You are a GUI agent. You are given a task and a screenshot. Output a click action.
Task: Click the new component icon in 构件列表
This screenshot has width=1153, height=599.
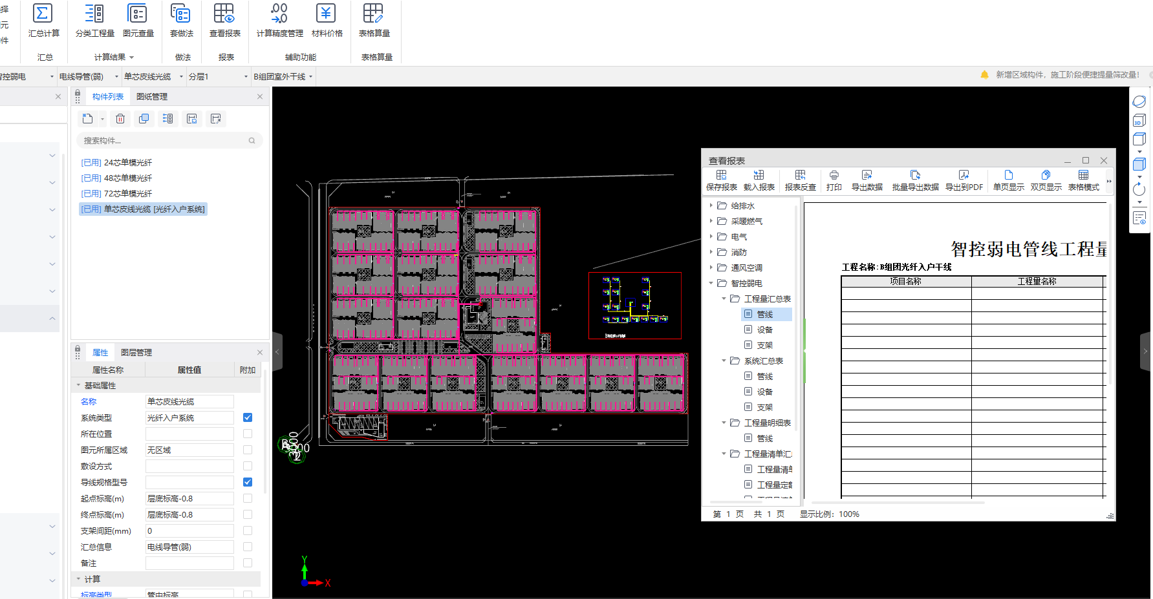point(88,119)
